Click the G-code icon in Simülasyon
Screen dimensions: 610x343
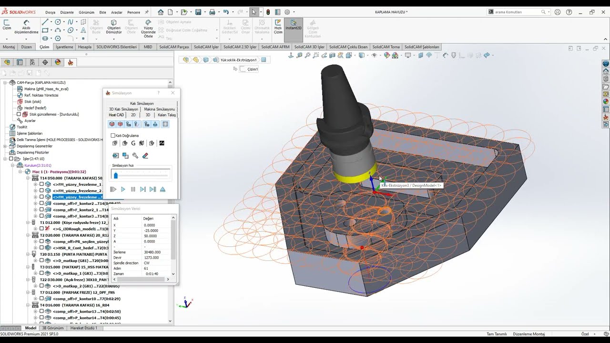click(x=133, y=143)
